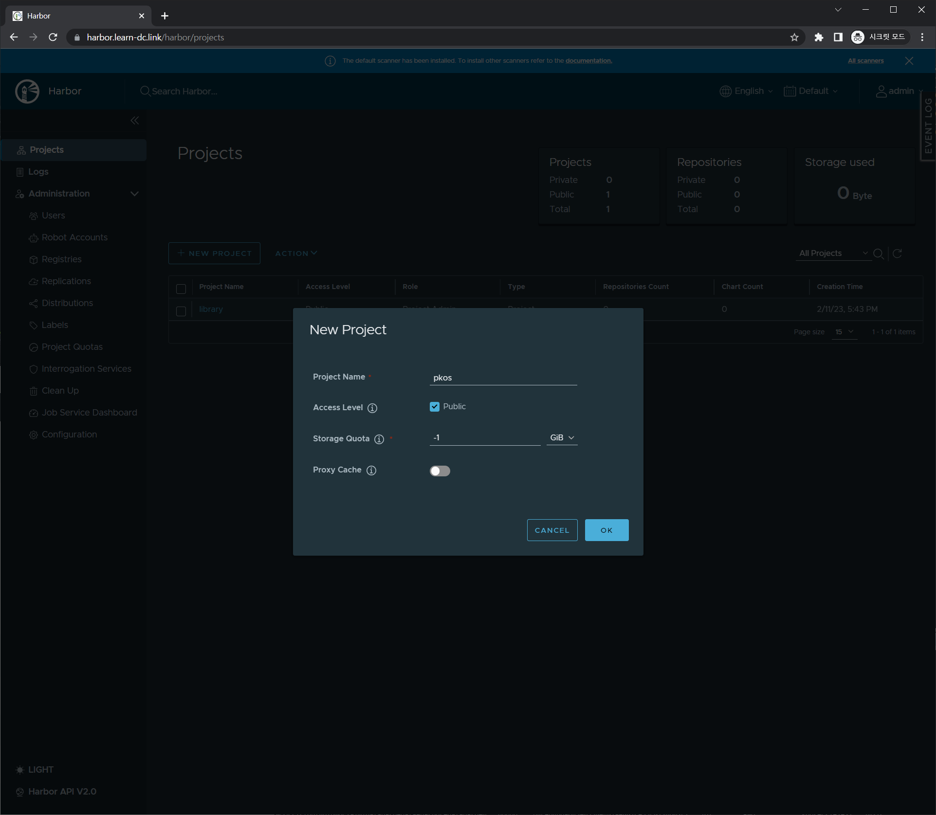This screenshot has width=936, height=815.
Task: Close the scanner notification banner
Action: click(x=909, y=61)
